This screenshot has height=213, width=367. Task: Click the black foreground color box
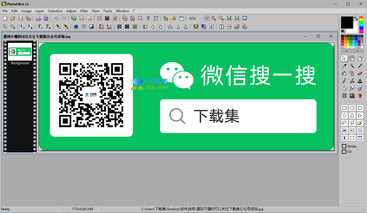[x=347, y=22]
